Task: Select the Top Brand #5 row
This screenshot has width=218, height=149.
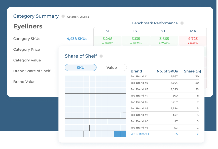Action: pos(139,102)
